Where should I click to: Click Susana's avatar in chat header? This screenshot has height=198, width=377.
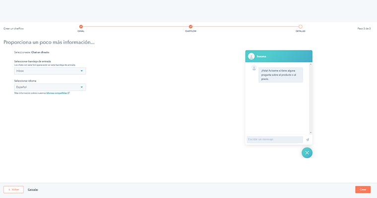(x=251, y=56)
